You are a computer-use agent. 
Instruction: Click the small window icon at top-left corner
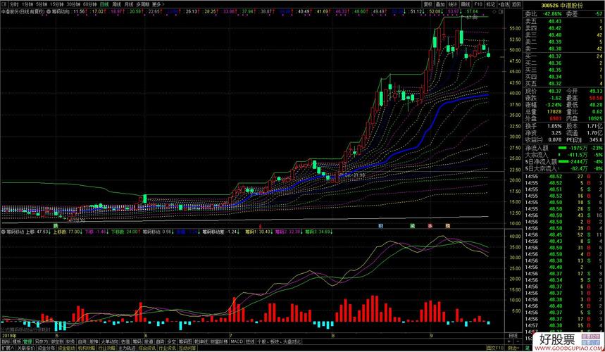pos(4,4)
